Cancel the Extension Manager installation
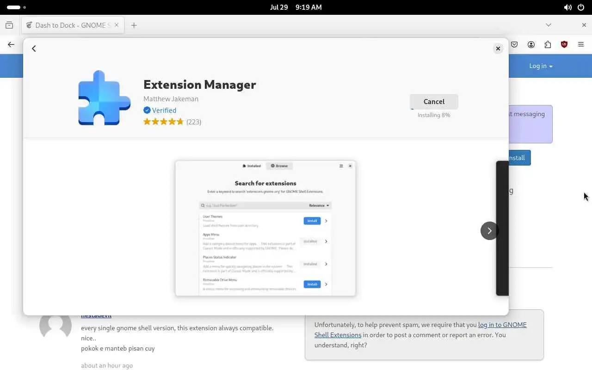The height and width of the screenshot is (370, 592). pyautogui.click(x=434, y=102)
